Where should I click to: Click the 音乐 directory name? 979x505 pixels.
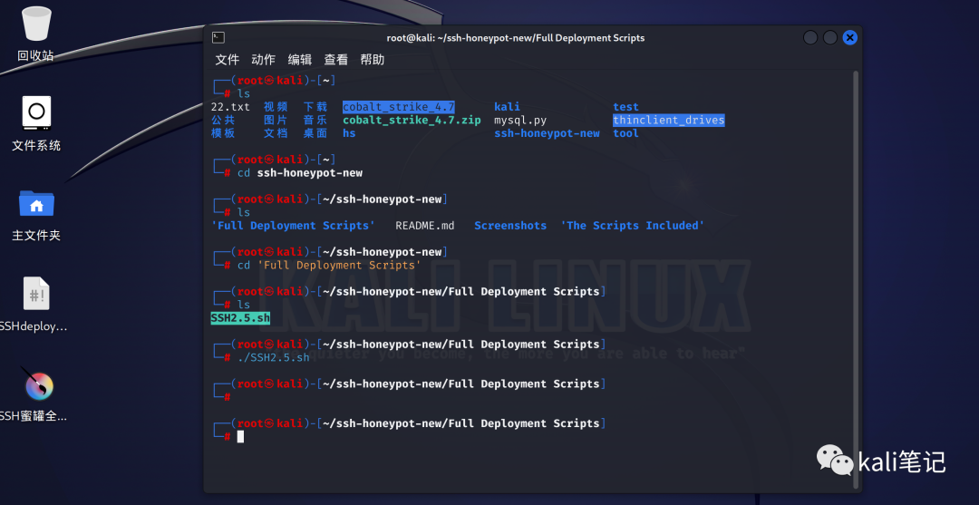click(x=315, y=120)
